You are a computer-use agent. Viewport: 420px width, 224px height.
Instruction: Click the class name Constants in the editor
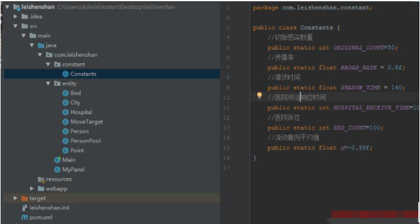(x=316, y=28)
